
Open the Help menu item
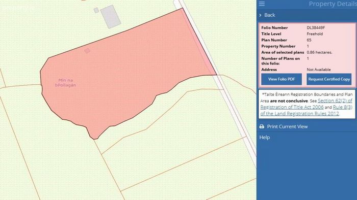point(264,137)
